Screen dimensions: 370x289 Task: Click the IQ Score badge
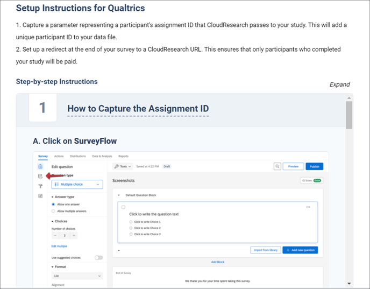311,180
